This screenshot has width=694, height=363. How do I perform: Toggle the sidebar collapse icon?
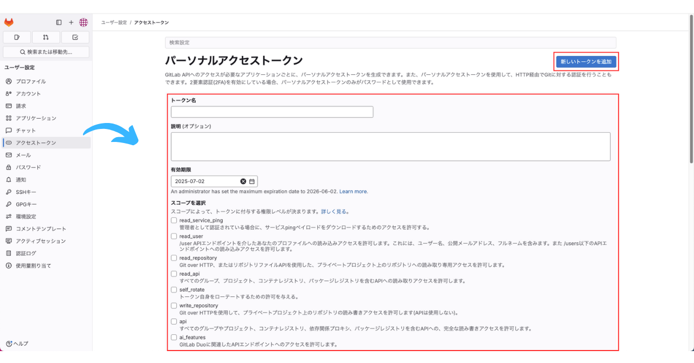(59, 22)
